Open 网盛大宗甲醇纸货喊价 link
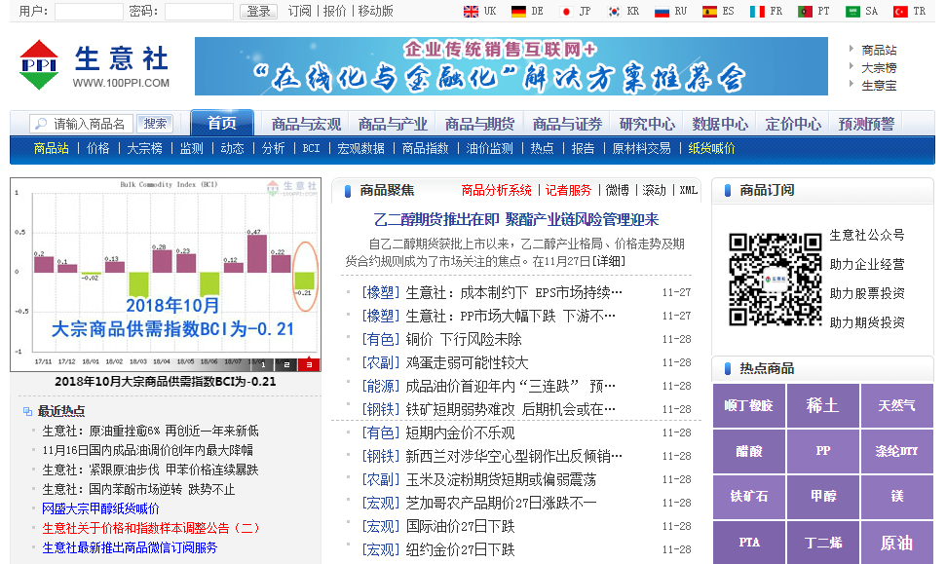Image resolution: width=946 pixels, height=564 pixels. point(100,508)
